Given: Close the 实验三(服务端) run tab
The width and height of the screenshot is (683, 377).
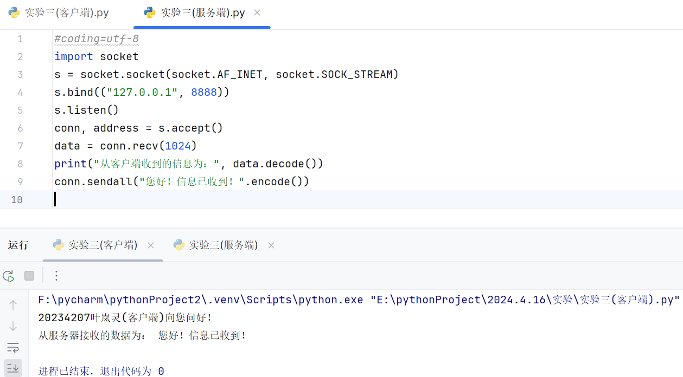Looking at the screenshot, I should [271, 245].
